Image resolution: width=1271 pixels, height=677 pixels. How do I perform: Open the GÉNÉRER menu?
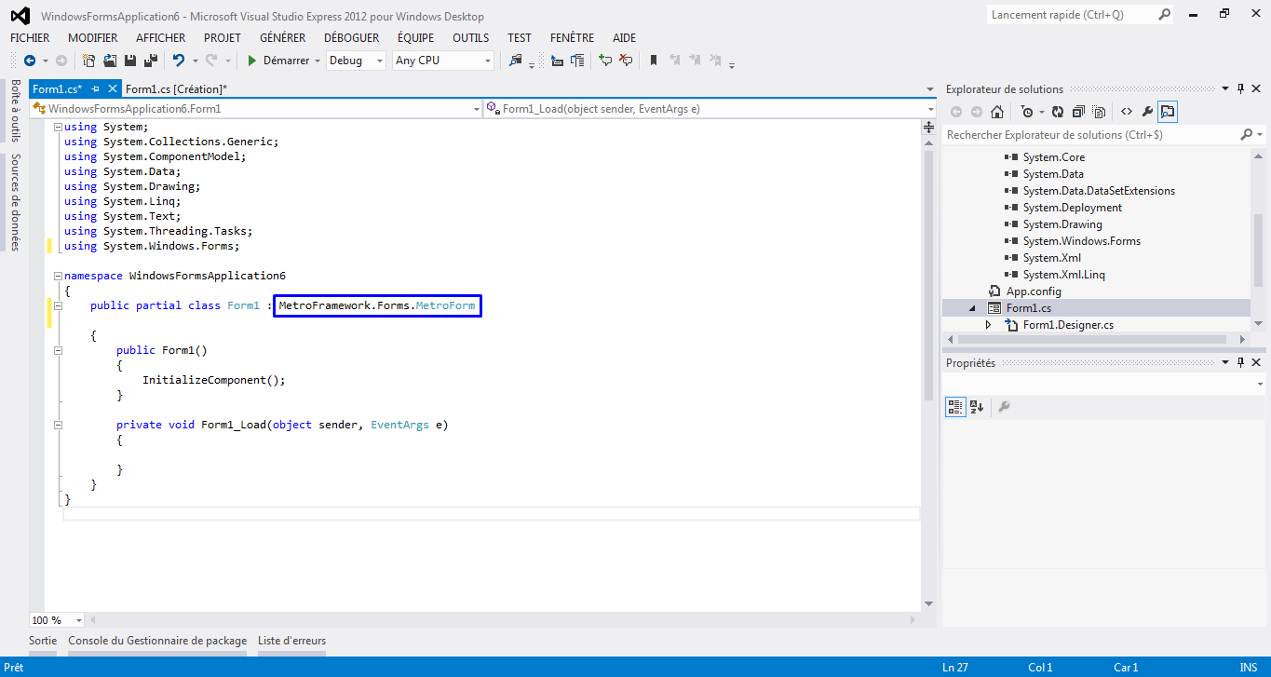(283, 38)
